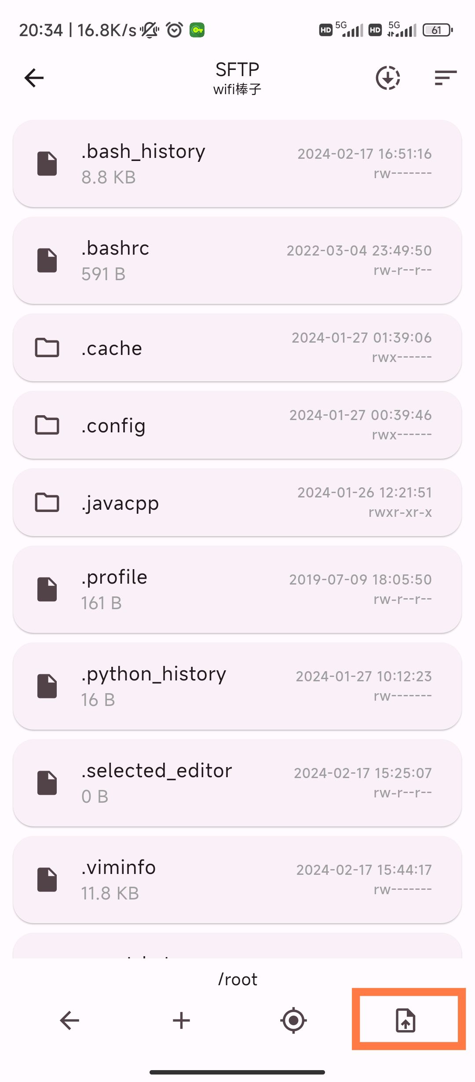Open the .python_history file
Viewport: 475px width, 1082px height.
(237, 686)
